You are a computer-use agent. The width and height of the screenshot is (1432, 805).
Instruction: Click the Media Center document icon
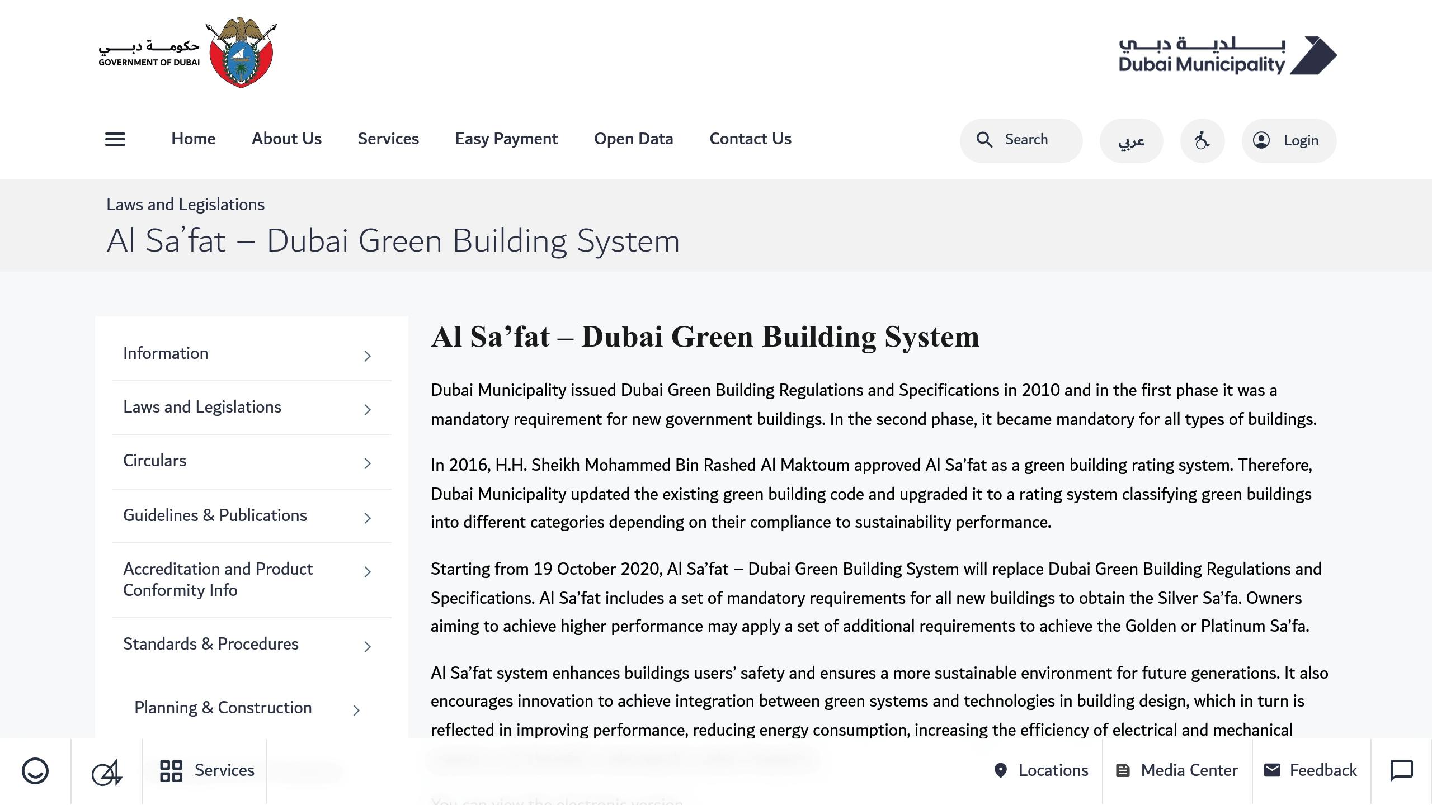pyautogui.click(x=1123, y=771)
